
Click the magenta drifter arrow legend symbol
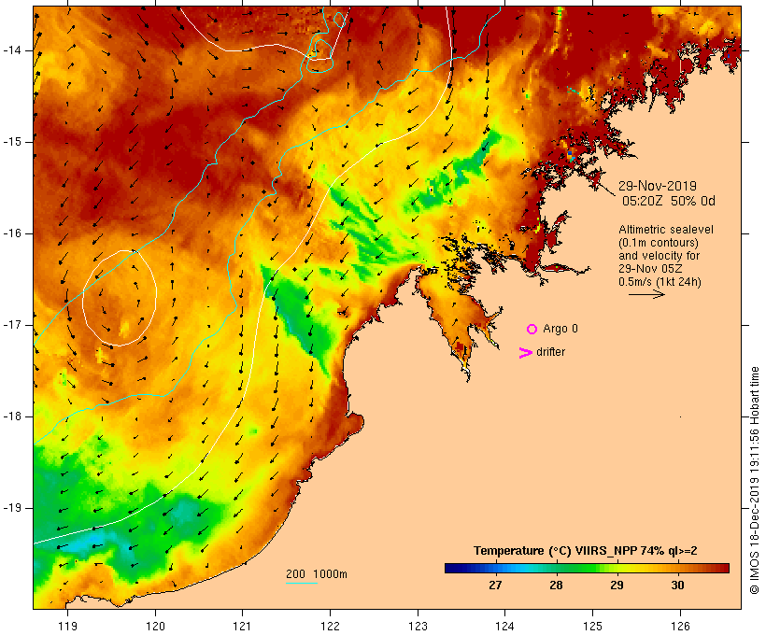pos(525,353)
